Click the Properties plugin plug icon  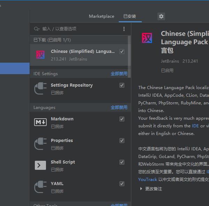40,144
